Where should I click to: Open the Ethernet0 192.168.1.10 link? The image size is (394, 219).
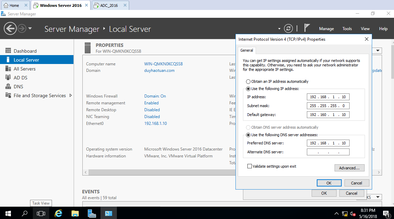click(x=155, y=123)
